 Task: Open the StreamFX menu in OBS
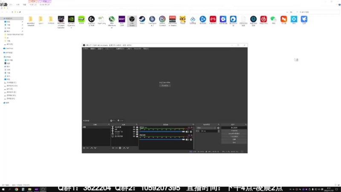point(137,49)
